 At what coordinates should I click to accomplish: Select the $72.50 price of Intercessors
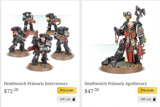(11, 91)
